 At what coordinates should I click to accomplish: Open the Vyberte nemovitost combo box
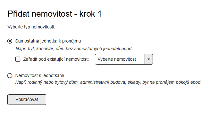click(x=124, y=59)
